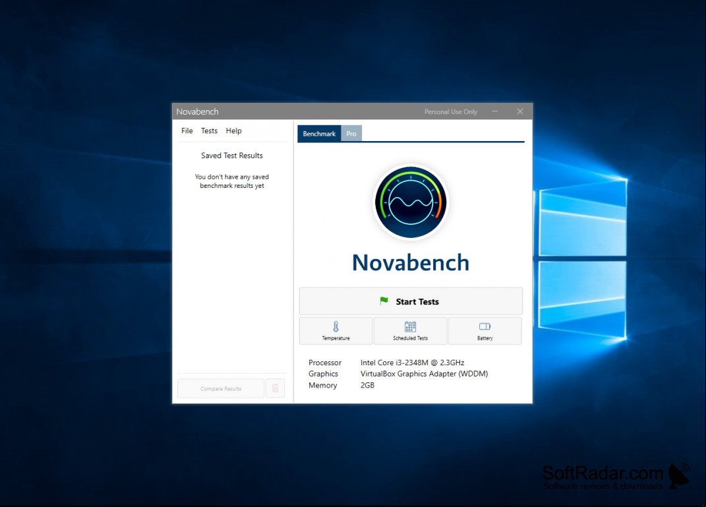This screenshot has height=507, width=706.
Task: Click the VirtualBox Graphics Adapter text
Action: pyautogui.click(x=424, y=374)
